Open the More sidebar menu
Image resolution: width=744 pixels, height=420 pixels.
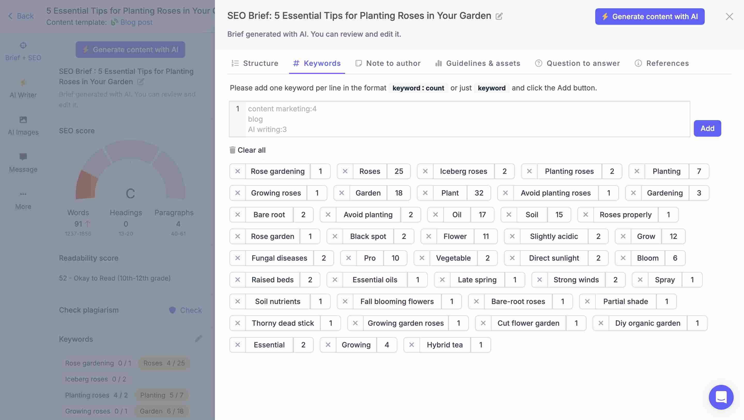click(23, 200)
